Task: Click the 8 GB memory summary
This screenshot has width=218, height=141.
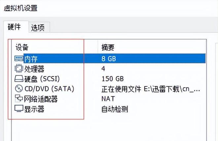Action: click(x=109, y=59)
